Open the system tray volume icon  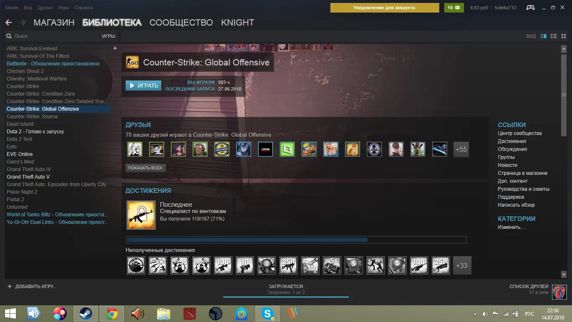485,314
